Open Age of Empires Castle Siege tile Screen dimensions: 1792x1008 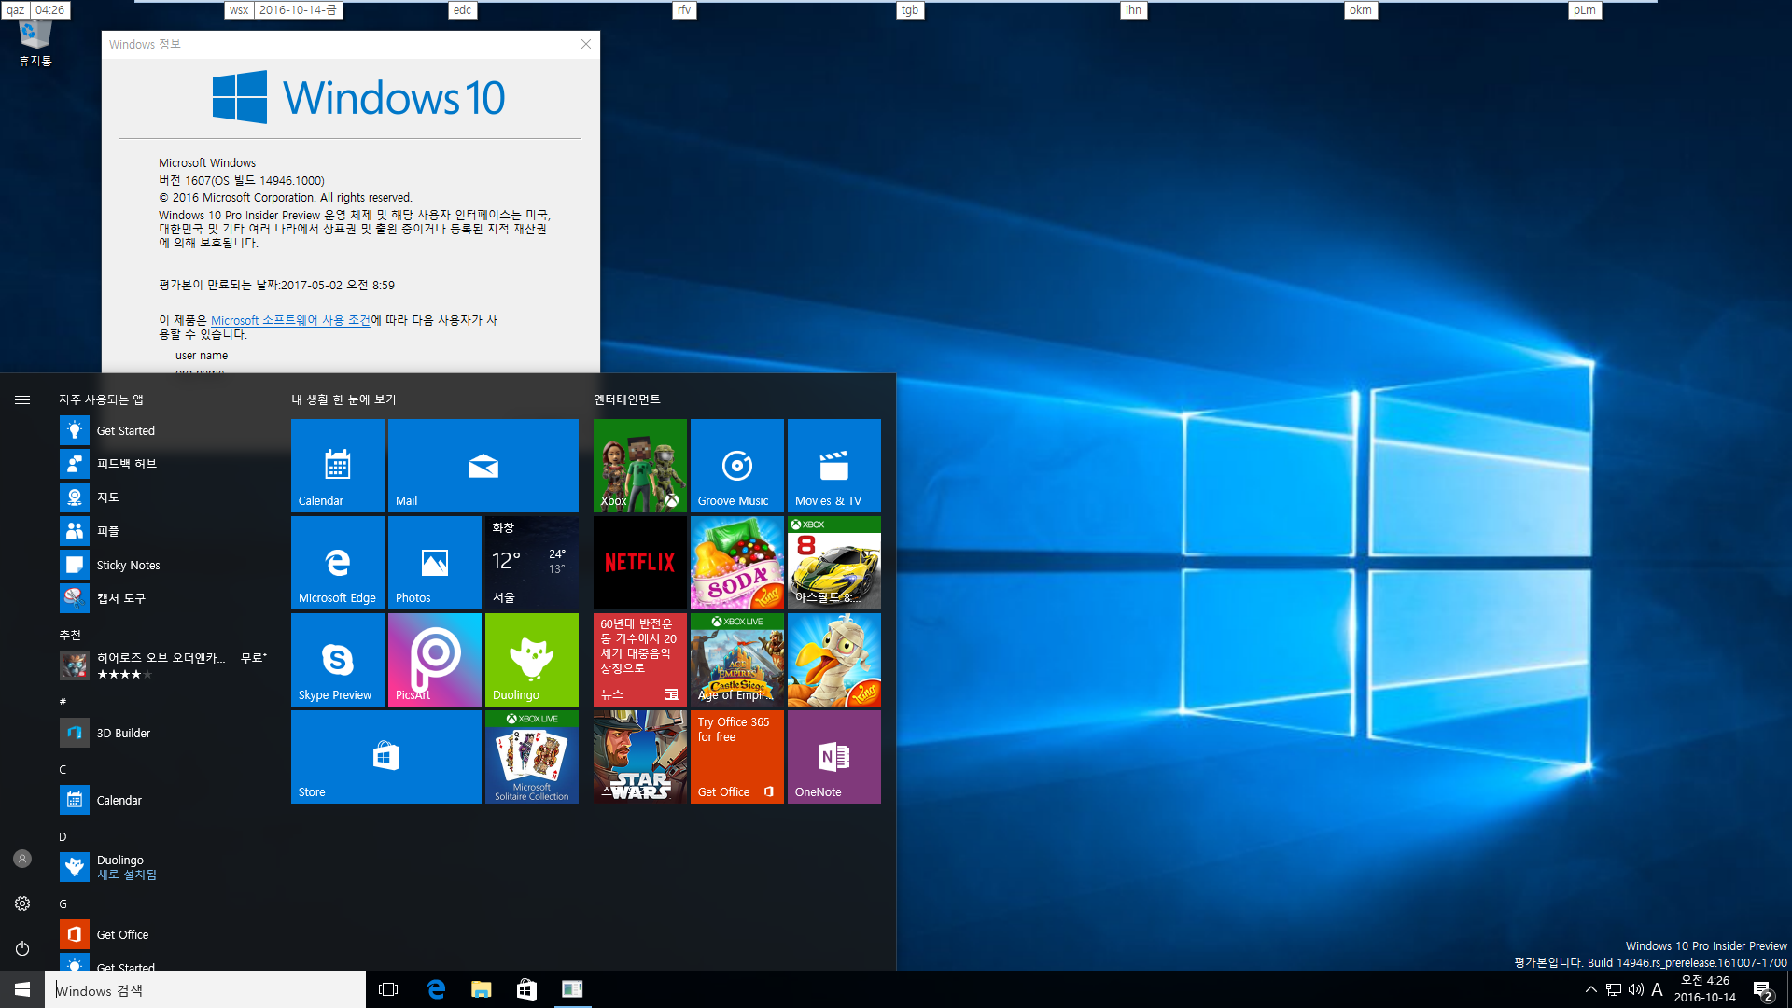tap(736, 659)
